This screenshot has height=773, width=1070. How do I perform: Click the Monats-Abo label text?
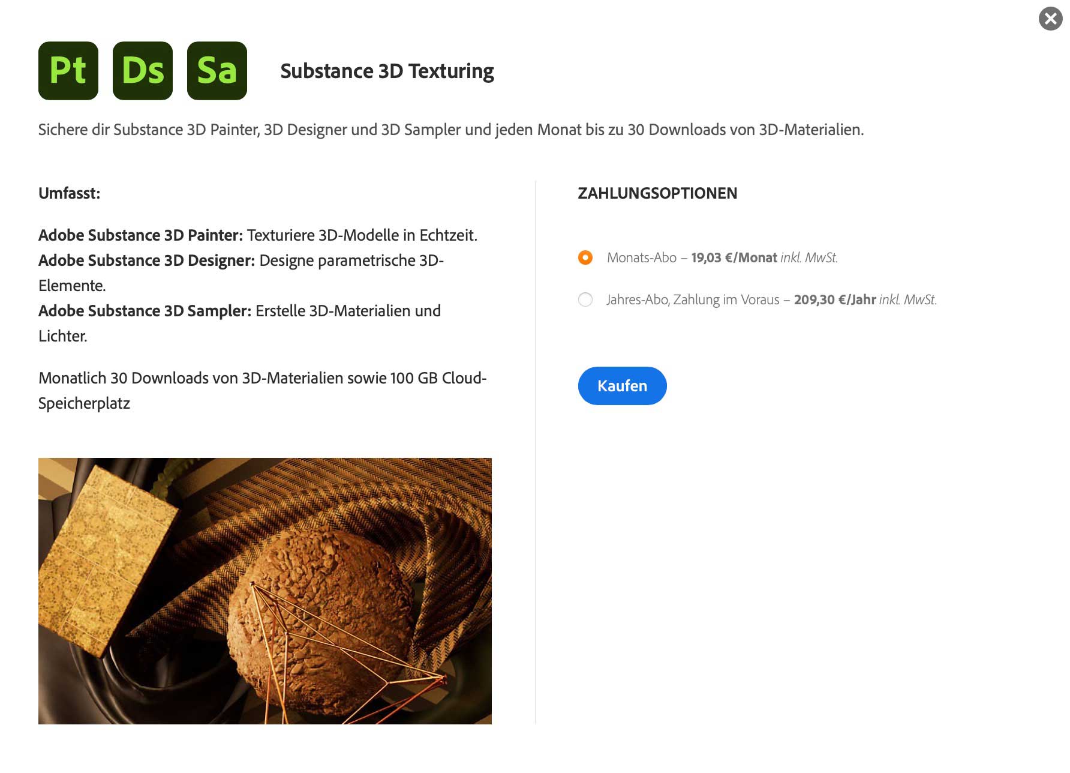641,257
